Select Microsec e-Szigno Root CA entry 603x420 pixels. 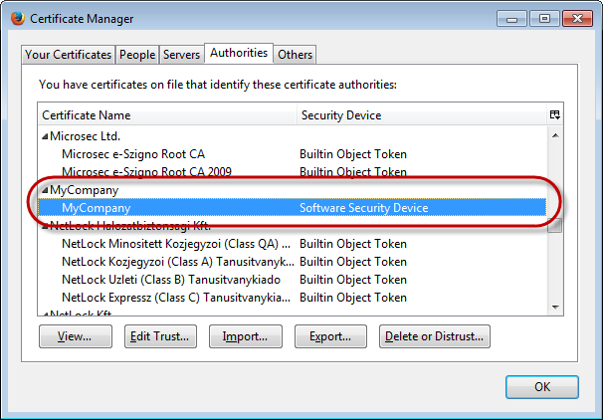(x=134, y=154)
